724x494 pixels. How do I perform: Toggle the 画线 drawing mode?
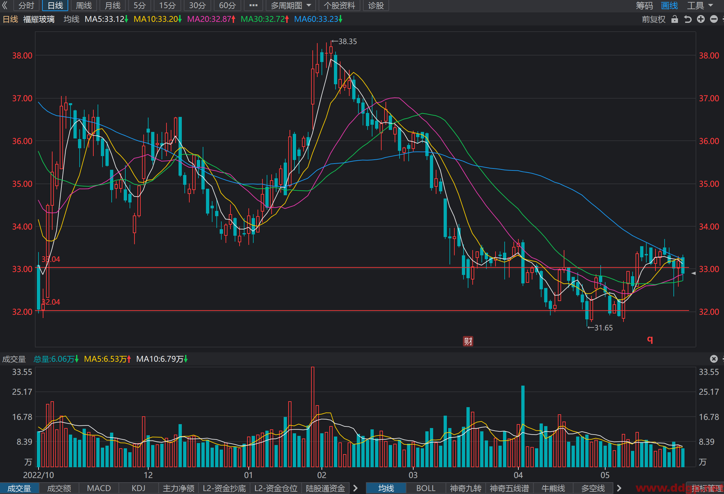669,5
